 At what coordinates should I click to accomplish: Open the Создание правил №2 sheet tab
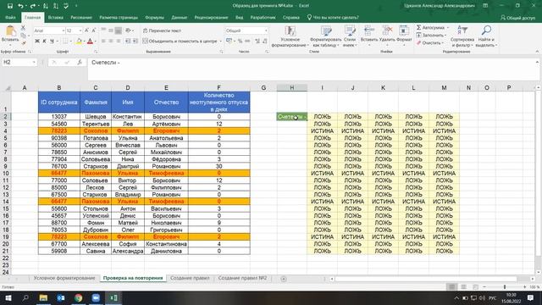(242, 278)
